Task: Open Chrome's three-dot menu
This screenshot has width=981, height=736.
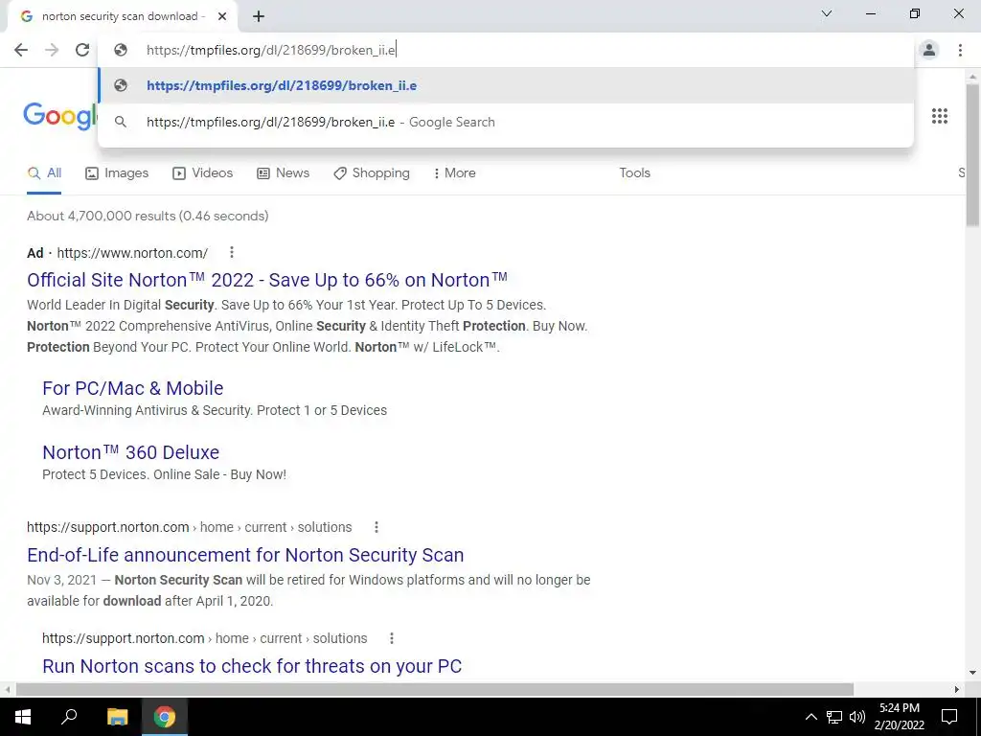Action: [960, 50]
